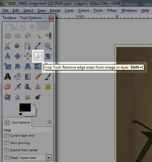Open the View menu
The image size is (152, 162).
coord(41,11)
